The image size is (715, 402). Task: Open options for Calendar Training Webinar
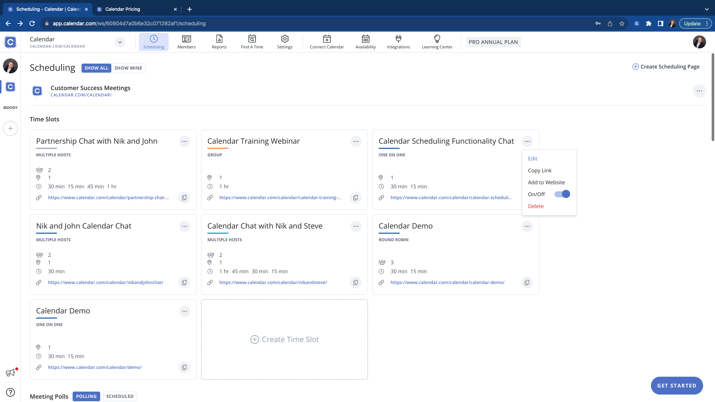coord(356,141)
